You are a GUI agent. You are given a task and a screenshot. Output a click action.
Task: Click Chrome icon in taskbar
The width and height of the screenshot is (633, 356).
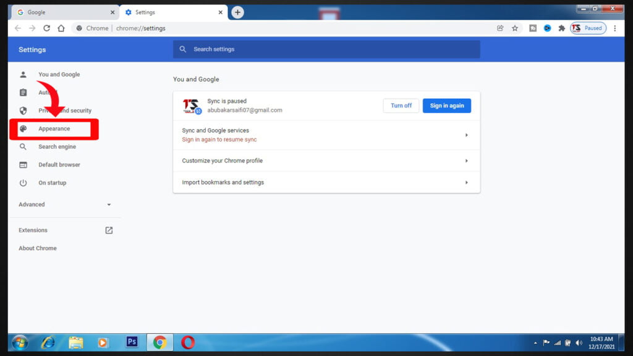tap(160, 342)
